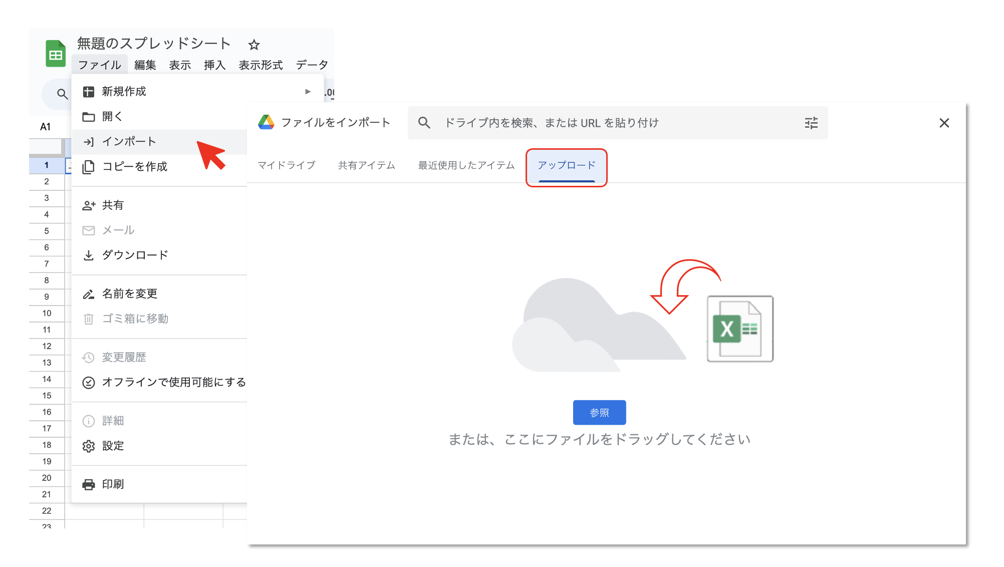
Task: Click the オフライン checkmark circle icon
Action: click(x=89, y=383)
